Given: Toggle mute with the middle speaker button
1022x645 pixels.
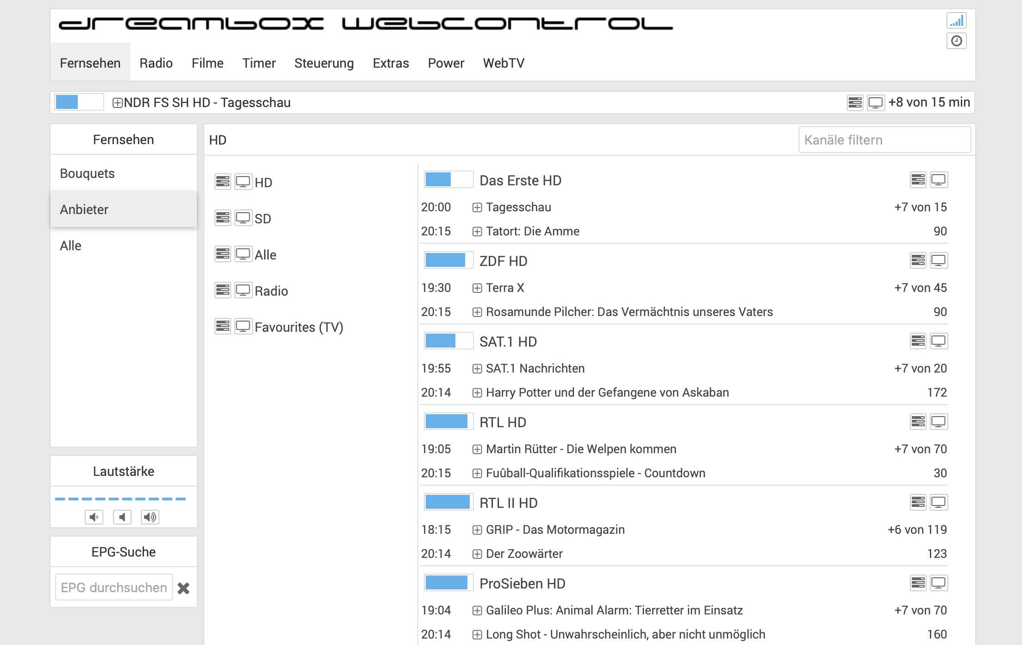Looking at the screenshot, I should [122, 517].
